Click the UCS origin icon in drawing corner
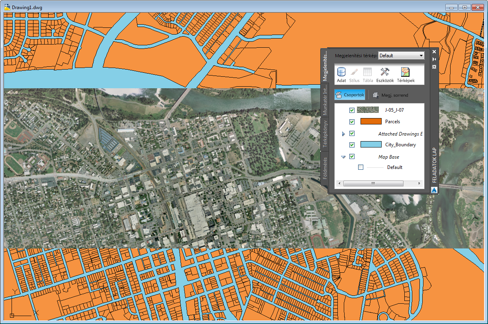Viewport: 488px width, 324px height. (x=12, y=315)
